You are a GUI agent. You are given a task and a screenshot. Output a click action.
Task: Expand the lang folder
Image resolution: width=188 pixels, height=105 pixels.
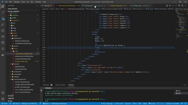(x=14, y=28)
